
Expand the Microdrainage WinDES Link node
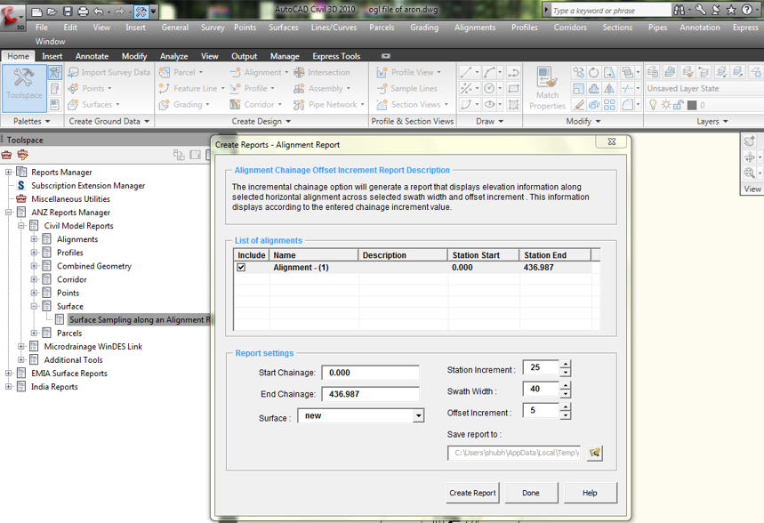coord(21,346)
